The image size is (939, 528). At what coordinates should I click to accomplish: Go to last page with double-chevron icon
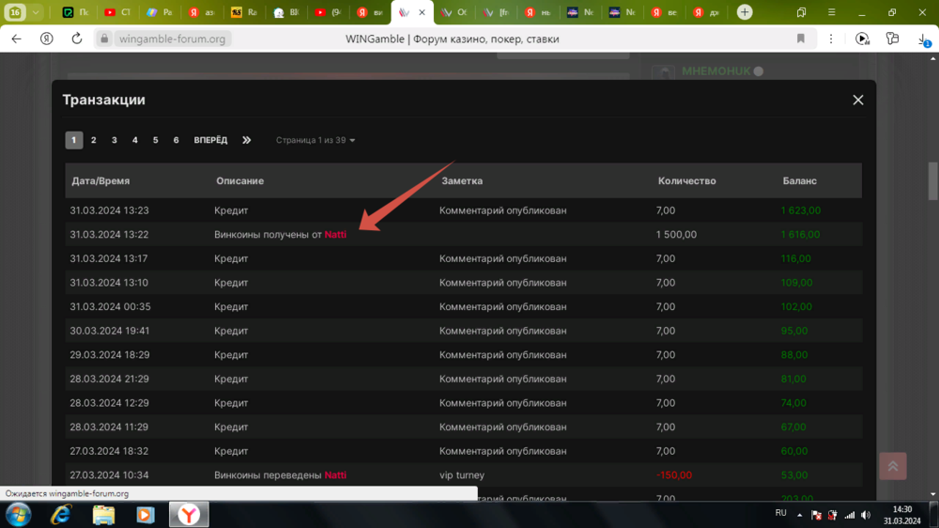247,140
